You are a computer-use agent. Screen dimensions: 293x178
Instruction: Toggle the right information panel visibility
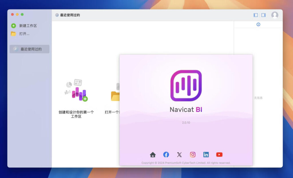coord(263,15)
